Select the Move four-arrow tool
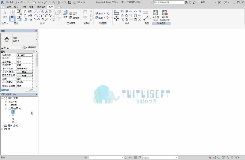 tap(116, 18)
